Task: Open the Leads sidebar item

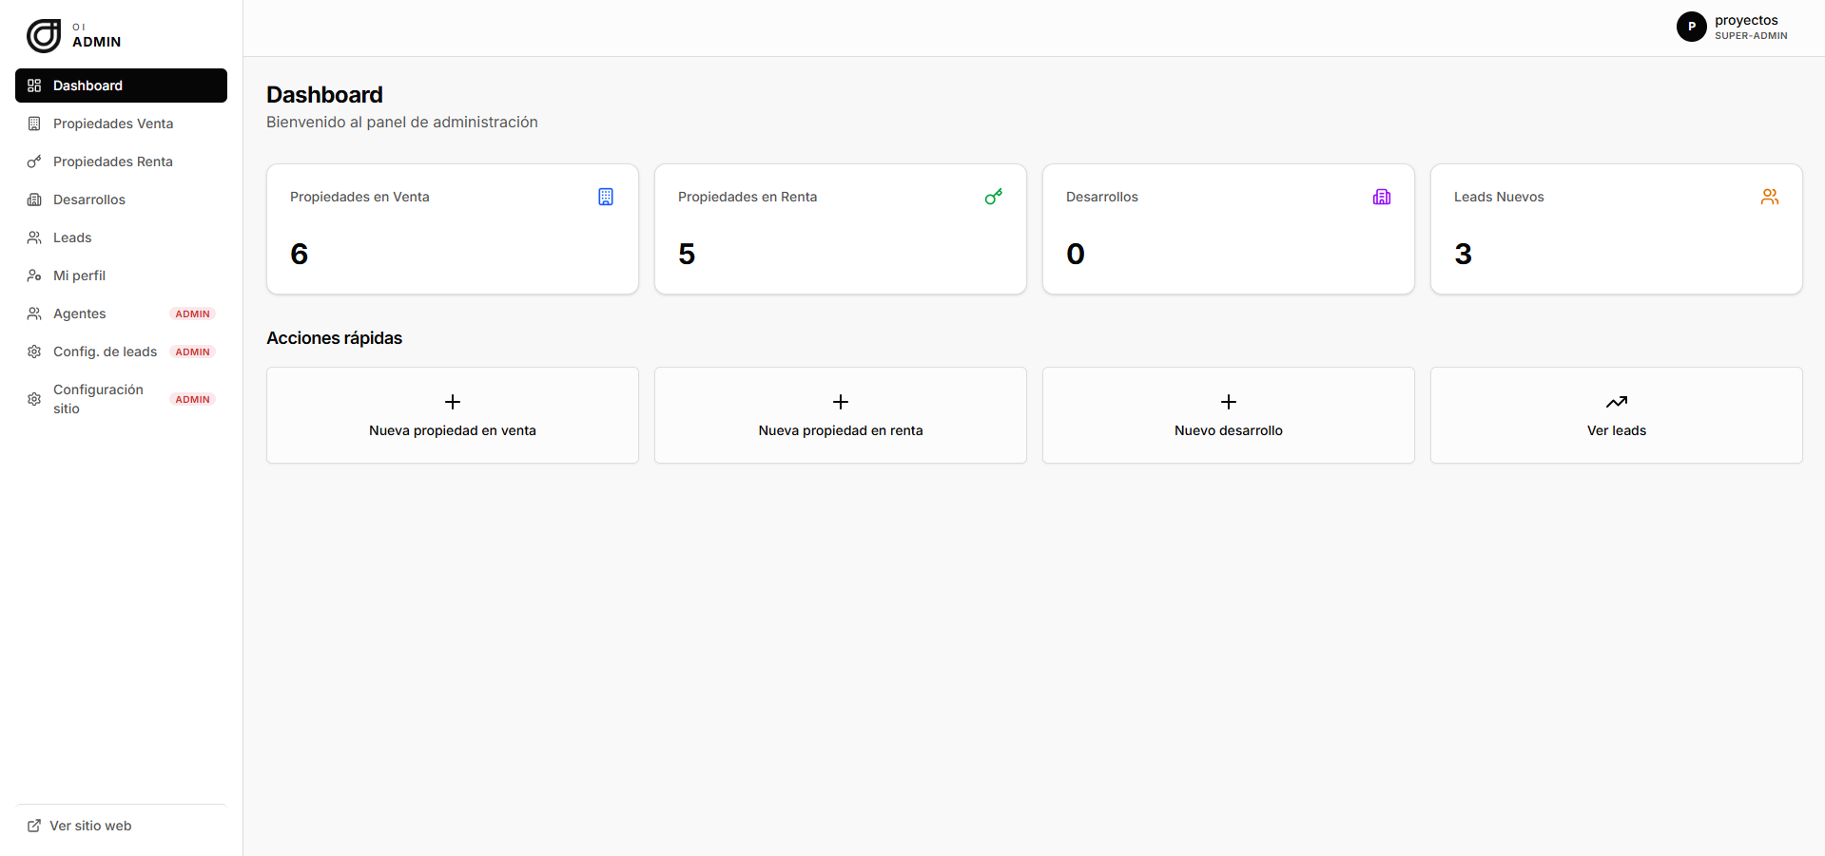Action: coord(121,238)
